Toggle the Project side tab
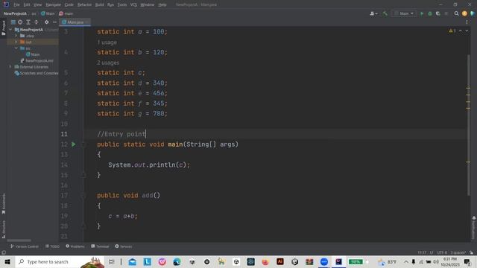Viewport: 477px width, 268px height. (3, 28)
